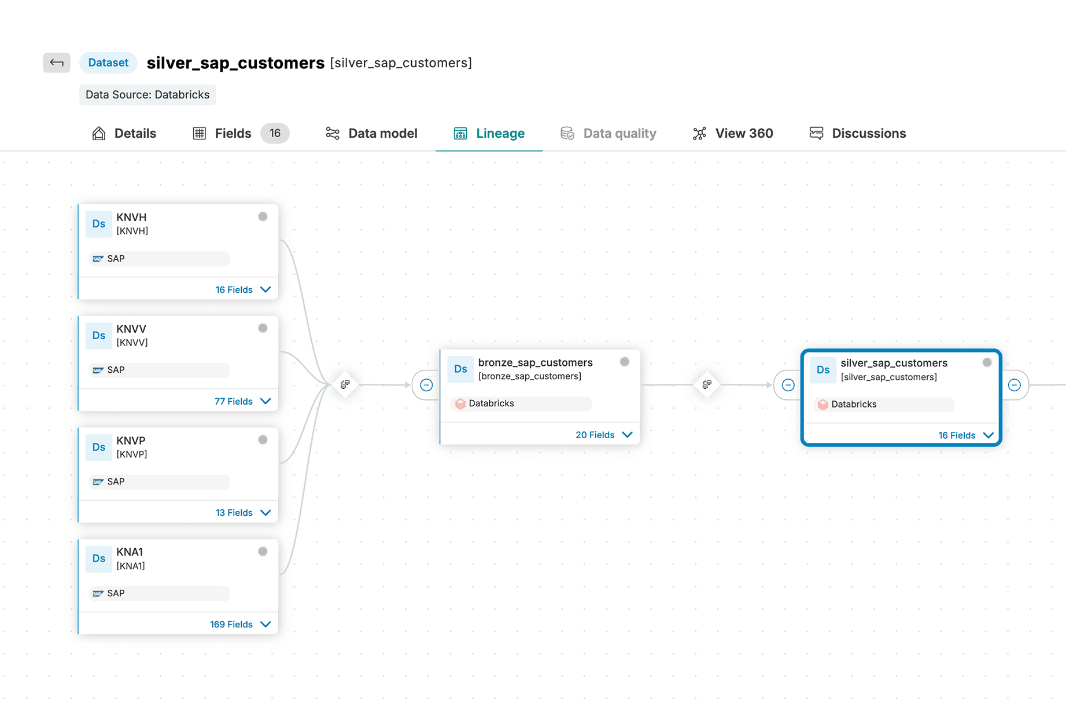Open the Data model tab
Image resolution: width=1066 pixels, height=716 pixels.
click(x=371, y=133)
